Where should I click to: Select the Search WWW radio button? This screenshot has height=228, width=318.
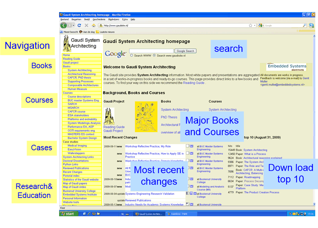tap(132, 55)
